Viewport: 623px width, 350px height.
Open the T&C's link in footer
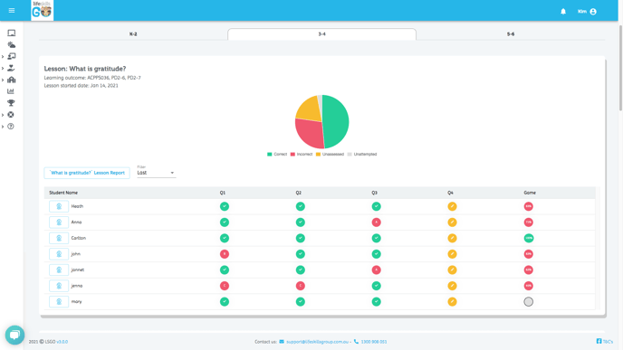[608, 342]
